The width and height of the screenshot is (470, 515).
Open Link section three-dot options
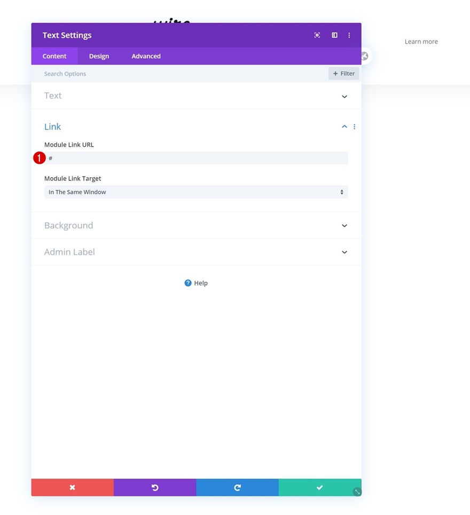[354, 127]
